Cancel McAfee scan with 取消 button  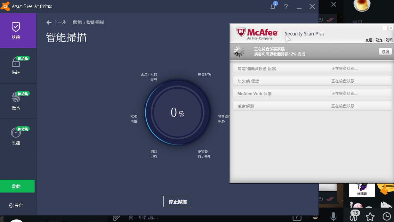click(x=385, y=52)
